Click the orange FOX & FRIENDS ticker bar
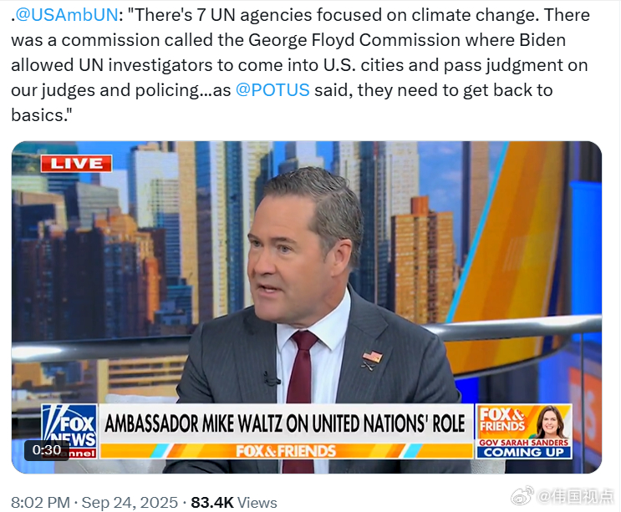 286,451
